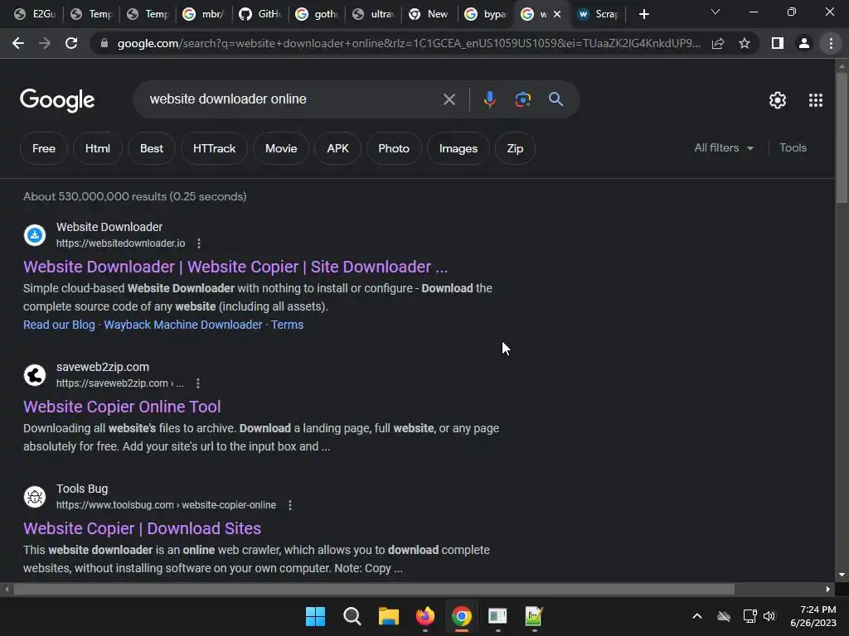Image resolution: width=849 pixels, height=636 pixels.
Task: Click the browser forward arrow
Action: [x=45, y=43]
